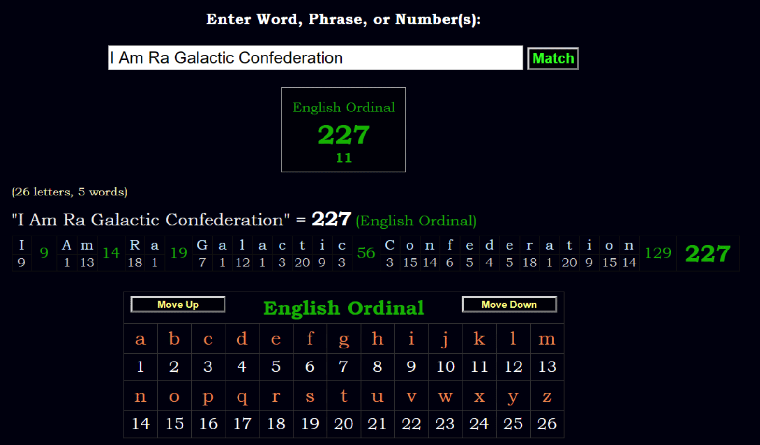Click the Move Down button
760x445 pixels.
click(509, 305)
